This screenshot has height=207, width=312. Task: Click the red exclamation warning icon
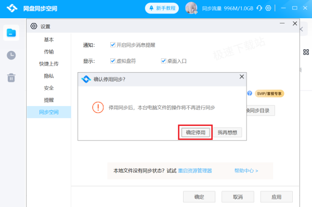(98, 108)
